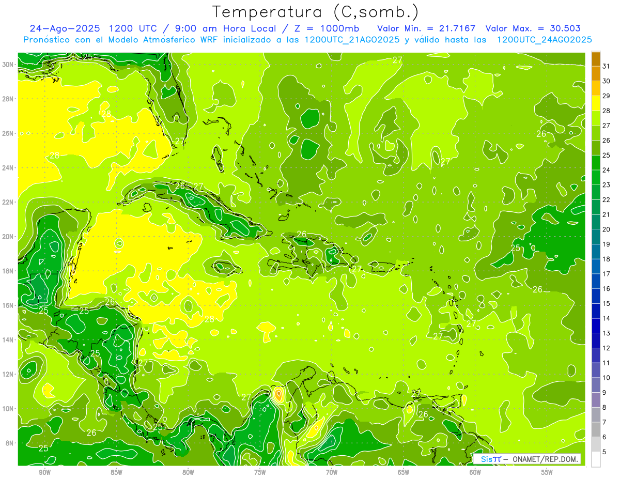Click the WRF model forecast description line
Image resolution: width=620 pixels, height=479 pixels.
[x=307, y=40]
